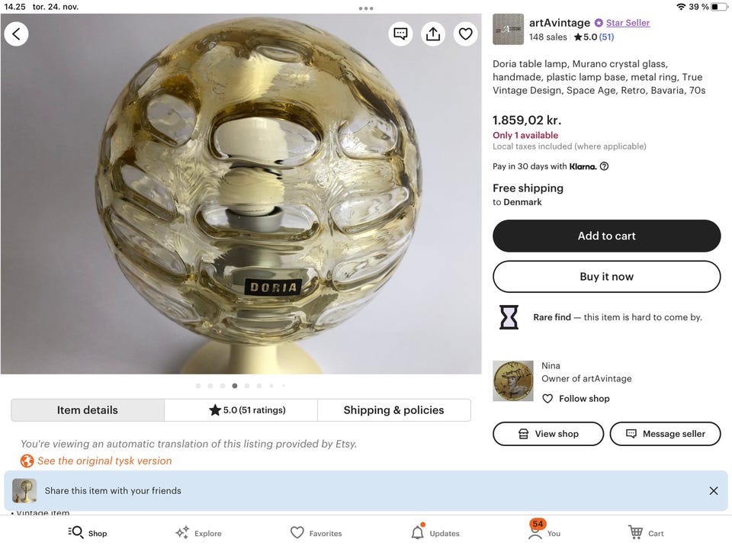Screen dimensions: 732x549
Task: Open the Favorites tab
Action: (316, 532)
